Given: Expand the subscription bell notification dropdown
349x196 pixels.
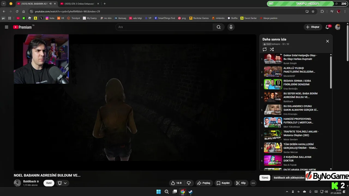Looking at the screenshot, I should click(x=65, y=183).
